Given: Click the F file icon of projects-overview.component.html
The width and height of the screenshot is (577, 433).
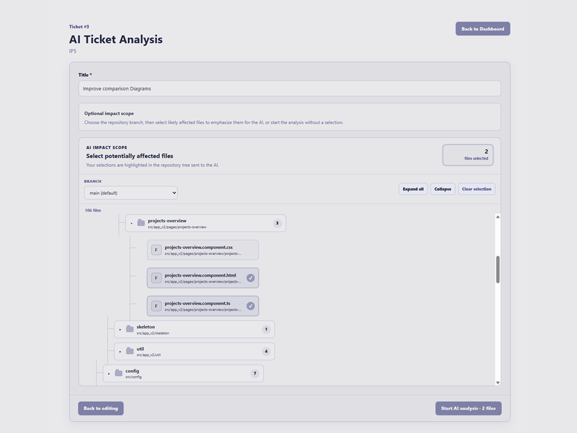Looking at the screenshot, I should (156, 278).
